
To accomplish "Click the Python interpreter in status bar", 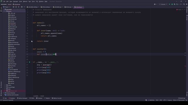I will 179,100.
